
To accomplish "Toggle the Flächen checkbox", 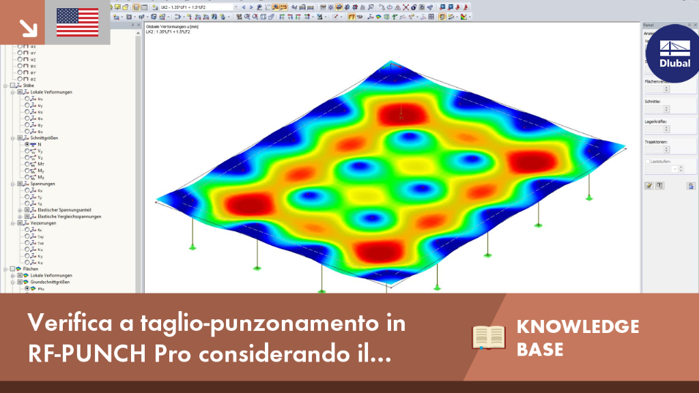I will [x=12, y=269].
